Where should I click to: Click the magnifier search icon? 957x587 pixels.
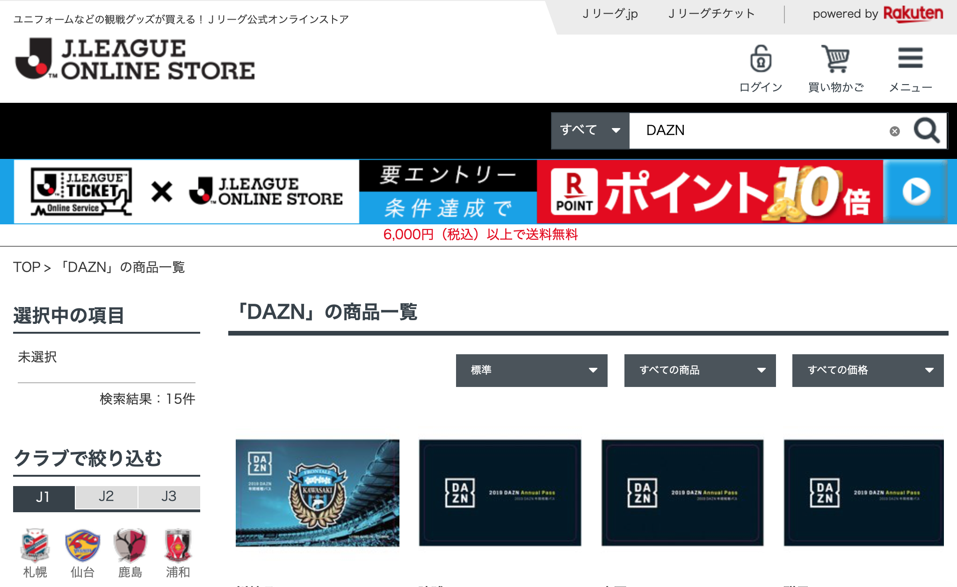click(x=927, y=130)
